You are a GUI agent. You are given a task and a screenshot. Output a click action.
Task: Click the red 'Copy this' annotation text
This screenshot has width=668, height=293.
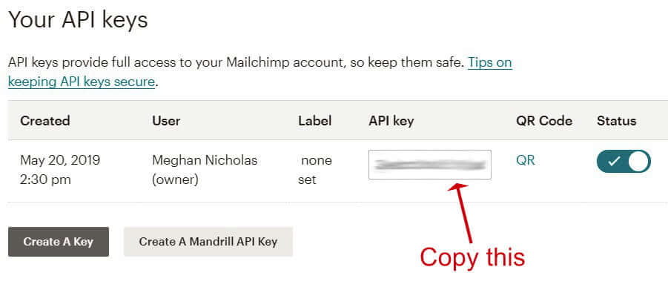[x=472, y=257]
